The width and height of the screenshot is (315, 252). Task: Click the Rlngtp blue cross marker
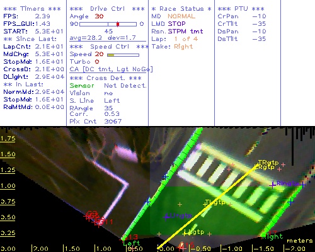coord(273,185)
